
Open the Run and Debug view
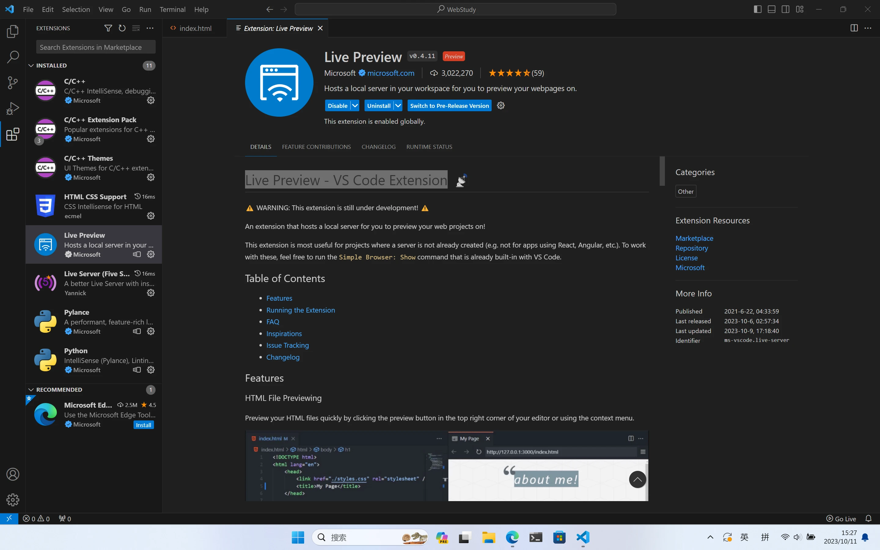tap(13, 108)
